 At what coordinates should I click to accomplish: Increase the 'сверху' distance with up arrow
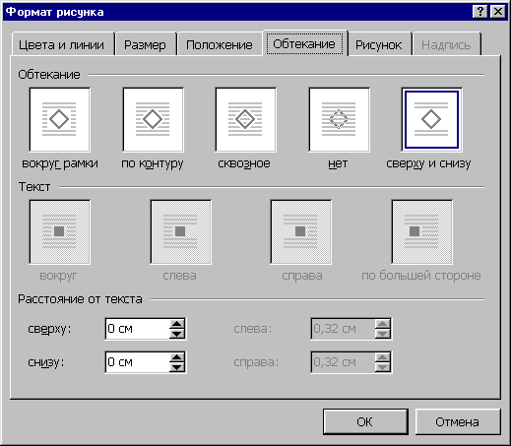[177, 324]
